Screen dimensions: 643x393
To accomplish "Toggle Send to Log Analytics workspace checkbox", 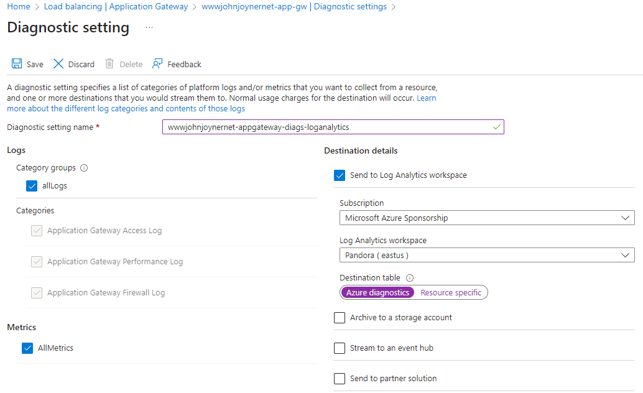I will point(340,175).
